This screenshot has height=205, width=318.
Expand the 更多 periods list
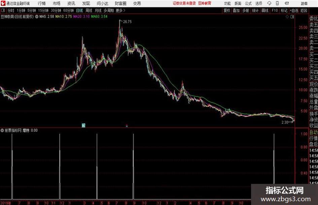pyautogui.click(x=120, y=10)
